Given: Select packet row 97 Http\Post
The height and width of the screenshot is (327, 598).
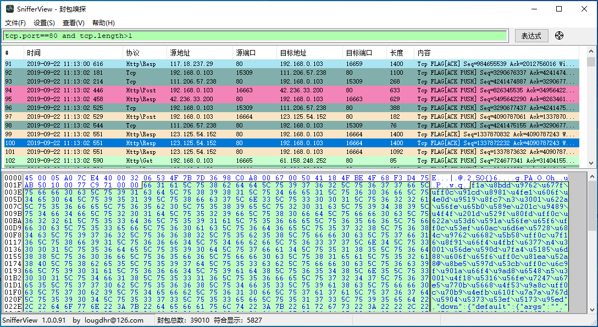Looking at the screenshot, I should tap(292, 117).
